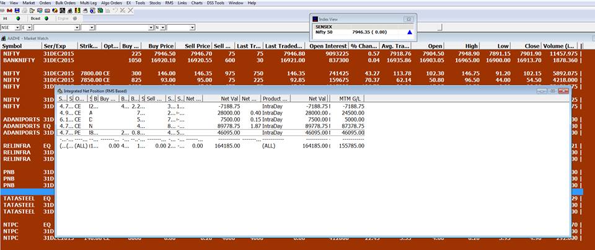Click the SENSEX label in Index View
Viewport: 595px width, 250px height.
(324, 27)
